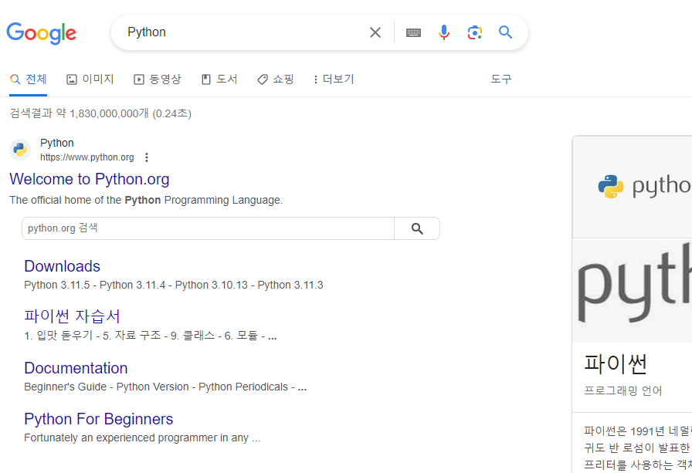Focus the python.org 검색 site search field

coord(208,228)
